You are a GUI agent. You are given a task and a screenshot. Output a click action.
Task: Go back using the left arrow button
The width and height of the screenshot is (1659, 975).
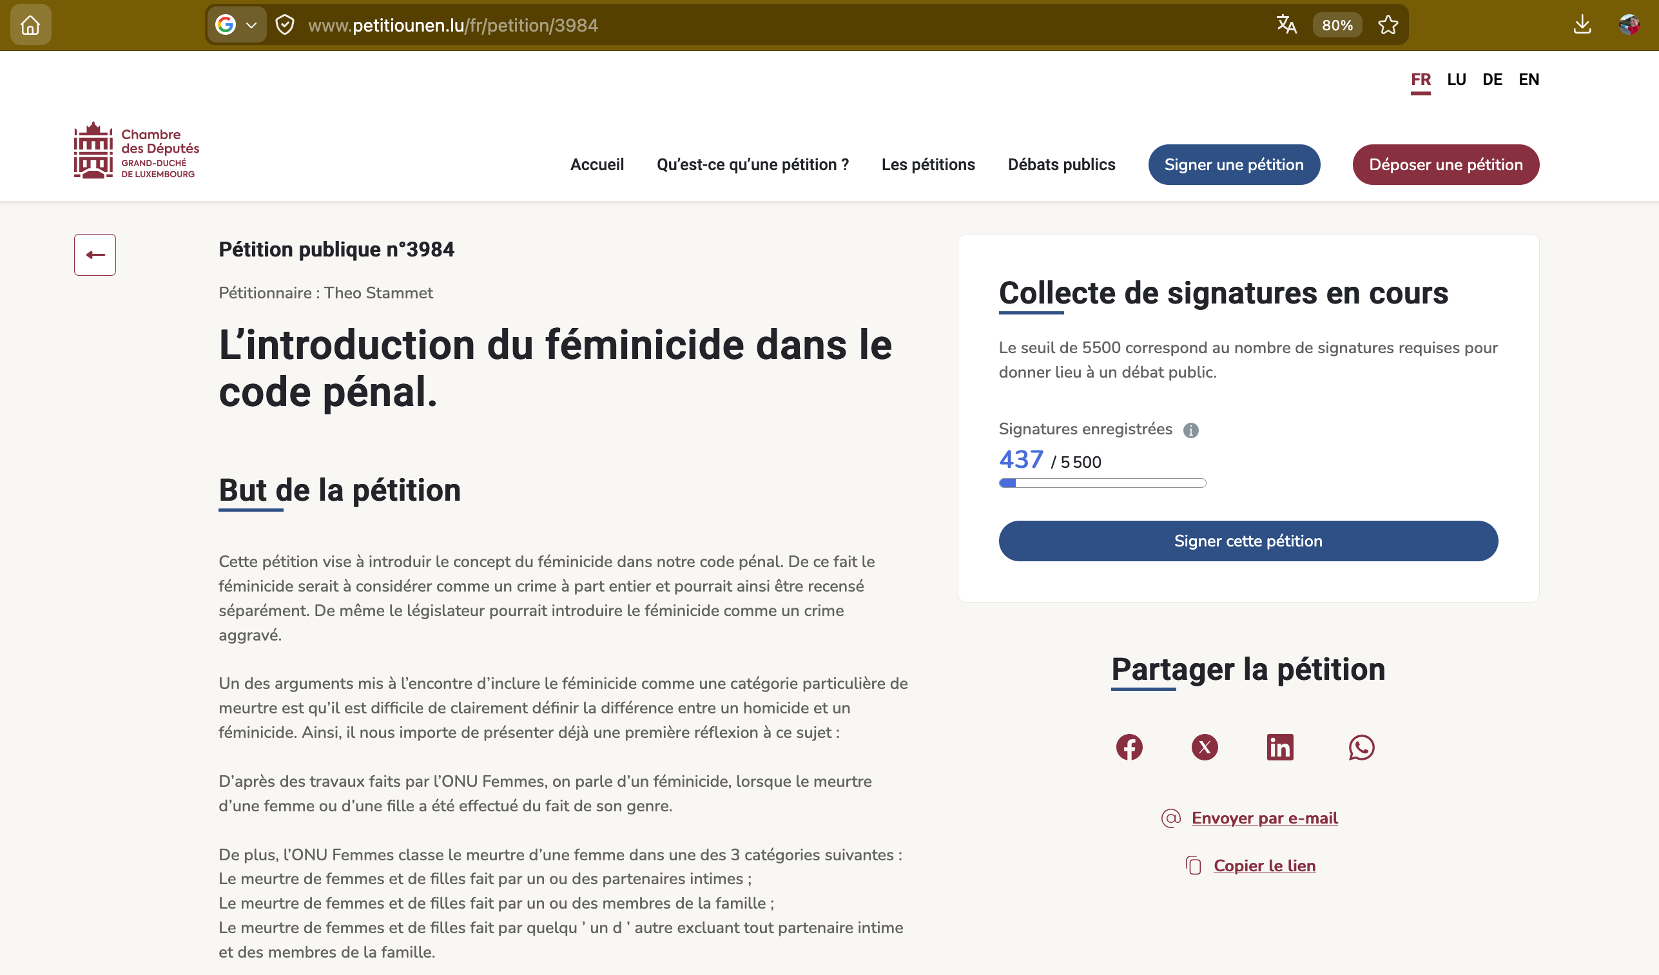(x=95, y=255)
